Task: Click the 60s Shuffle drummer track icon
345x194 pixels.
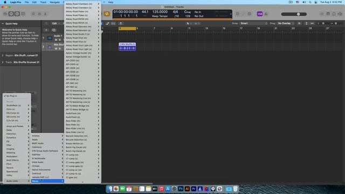Action: (50, 47)
